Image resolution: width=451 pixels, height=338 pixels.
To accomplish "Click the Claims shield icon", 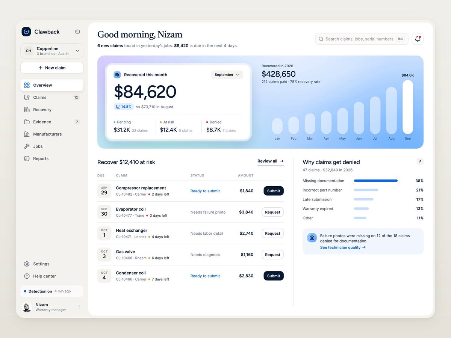I will (27, 97).
